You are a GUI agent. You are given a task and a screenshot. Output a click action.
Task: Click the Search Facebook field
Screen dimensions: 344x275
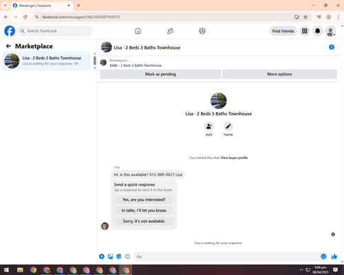pos(55,31)
